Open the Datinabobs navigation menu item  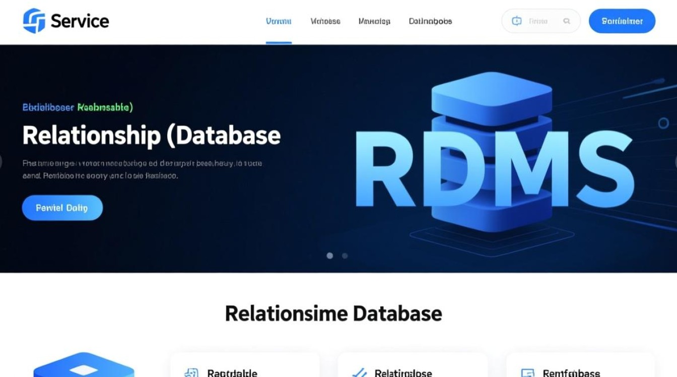point(430,22)
